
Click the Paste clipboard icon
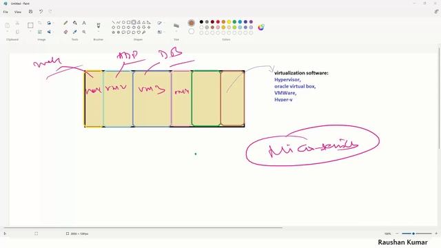(8, 25)
